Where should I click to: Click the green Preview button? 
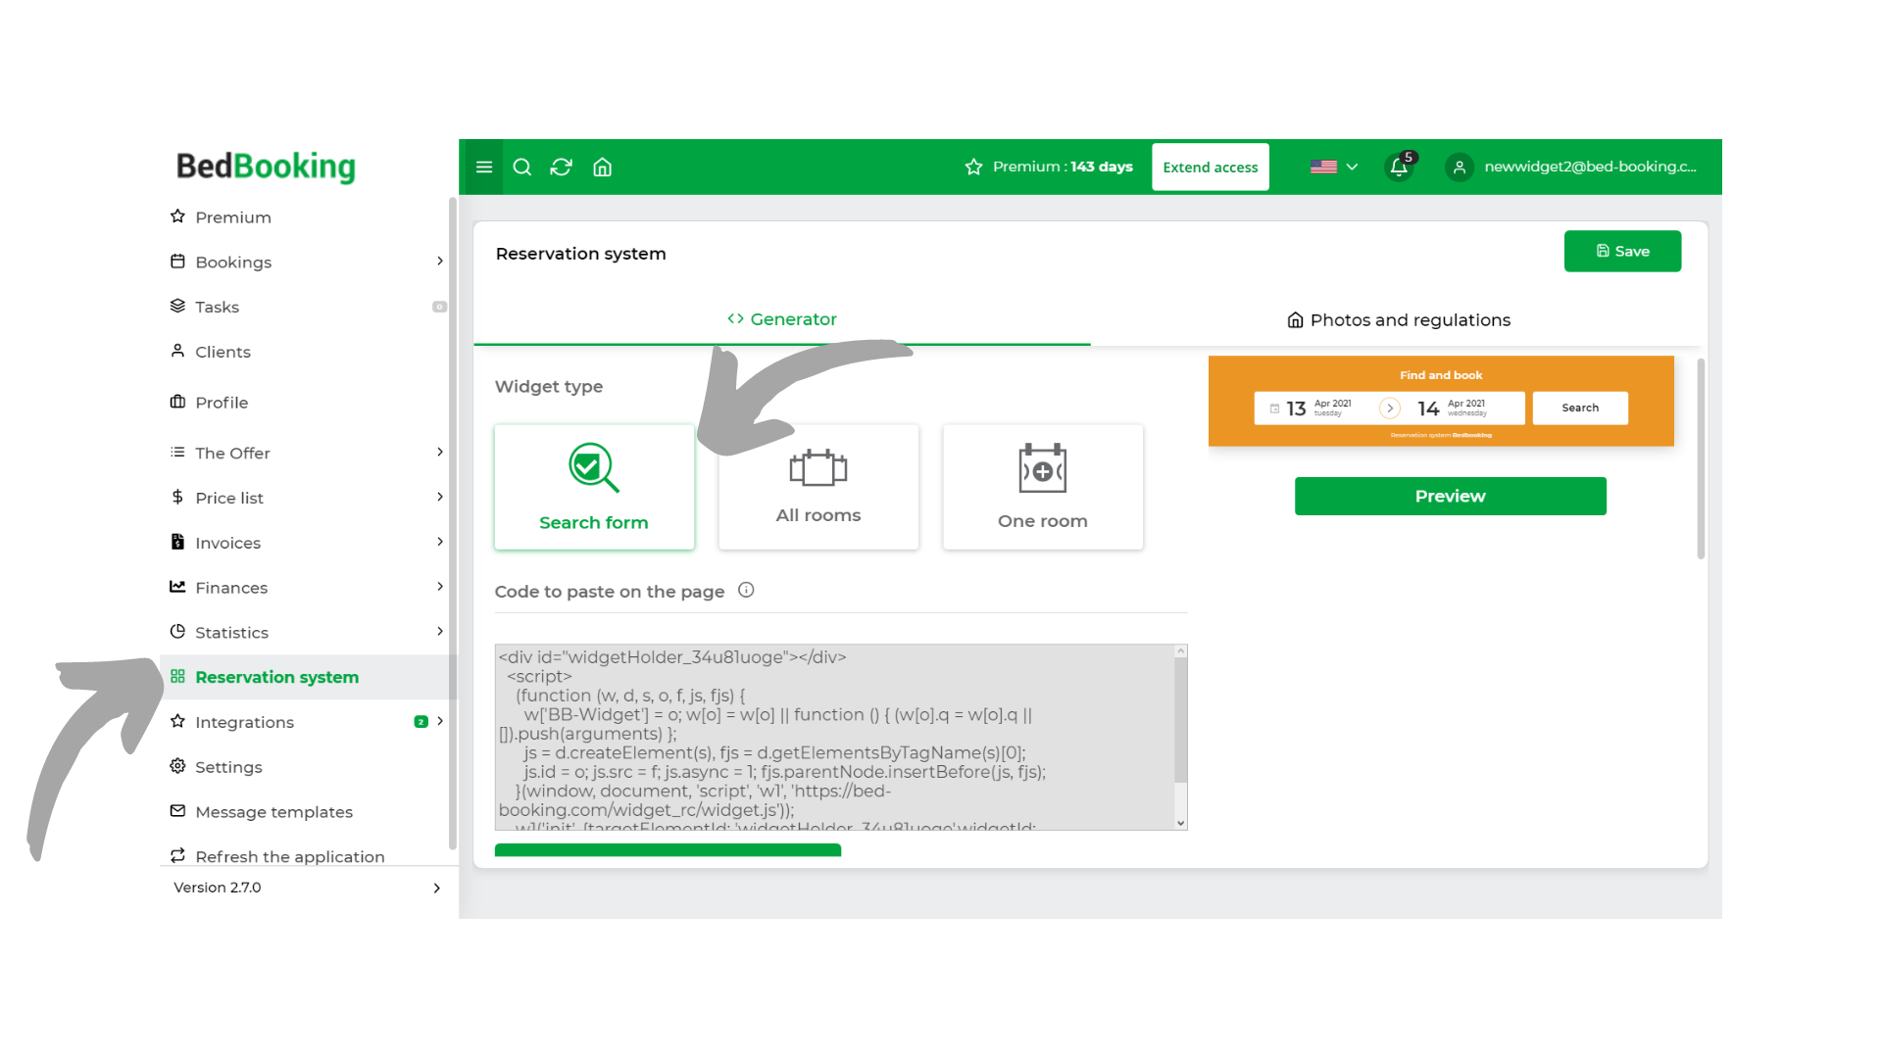[x=1451, y=497]
